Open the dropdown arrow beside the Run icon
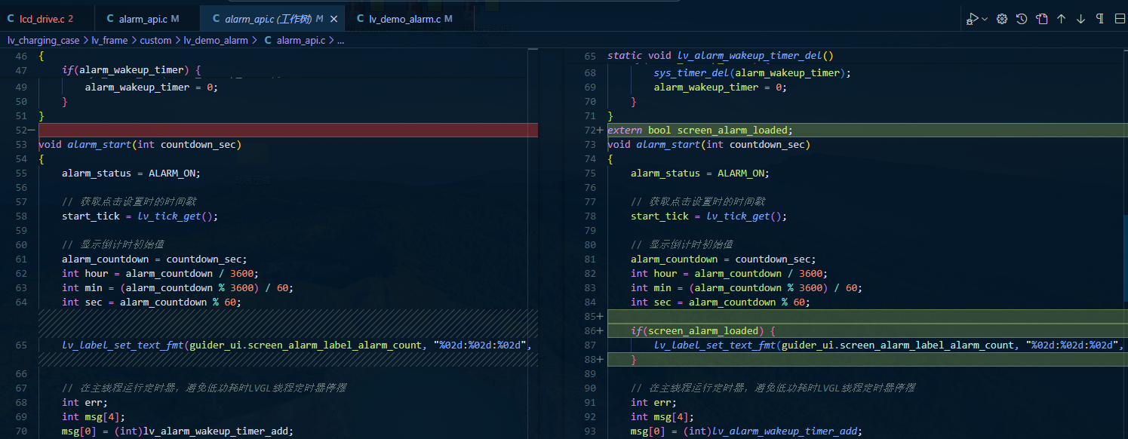The height and width of the screenshot is (439, 1128). pyautogui.click(x=985, y=19)
